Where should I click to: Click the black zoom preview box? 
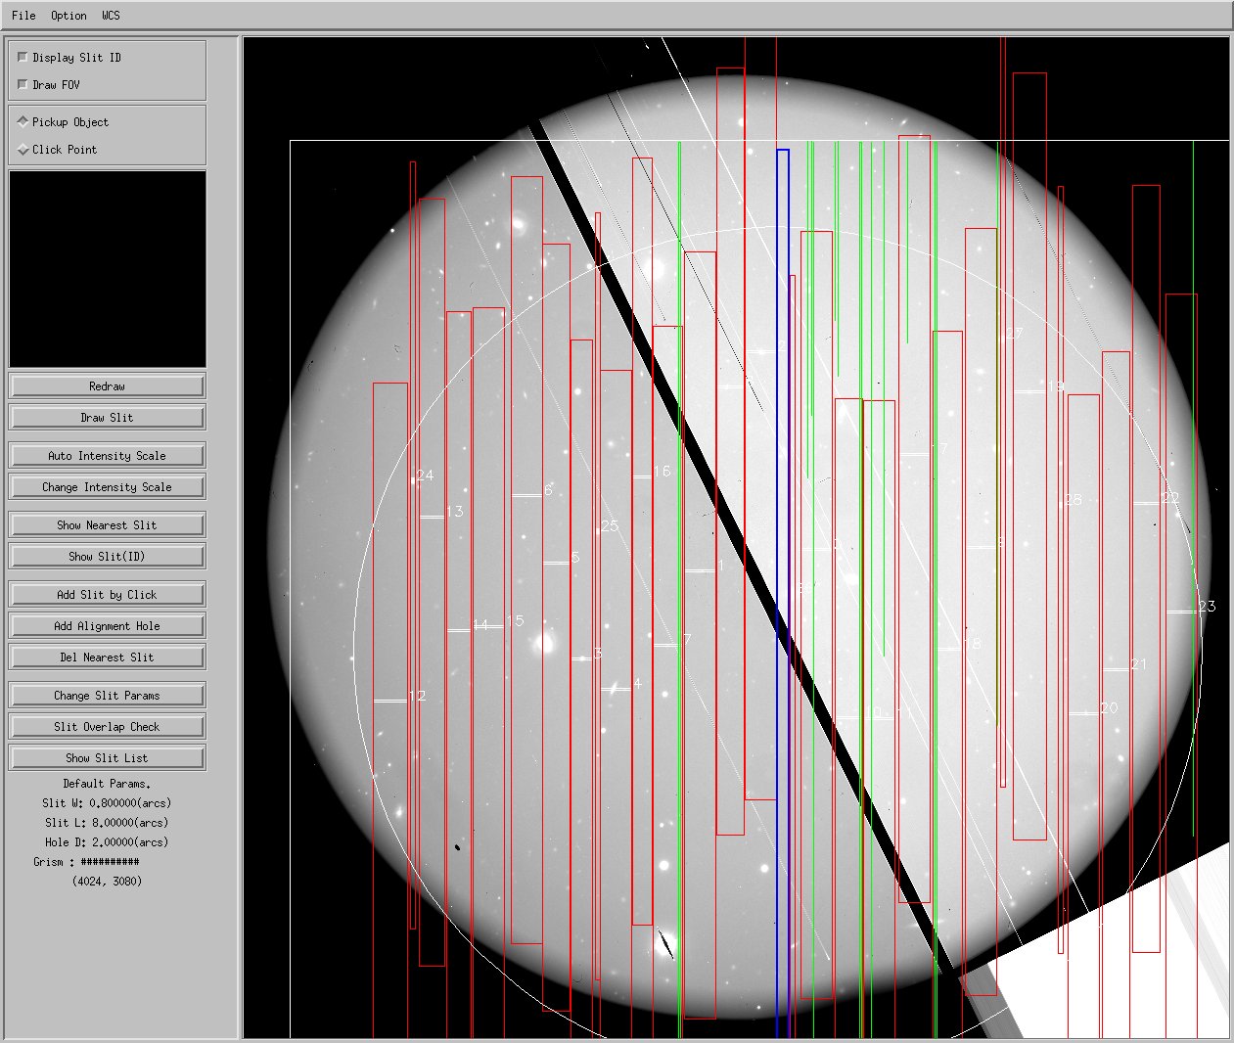pos(108,270)
